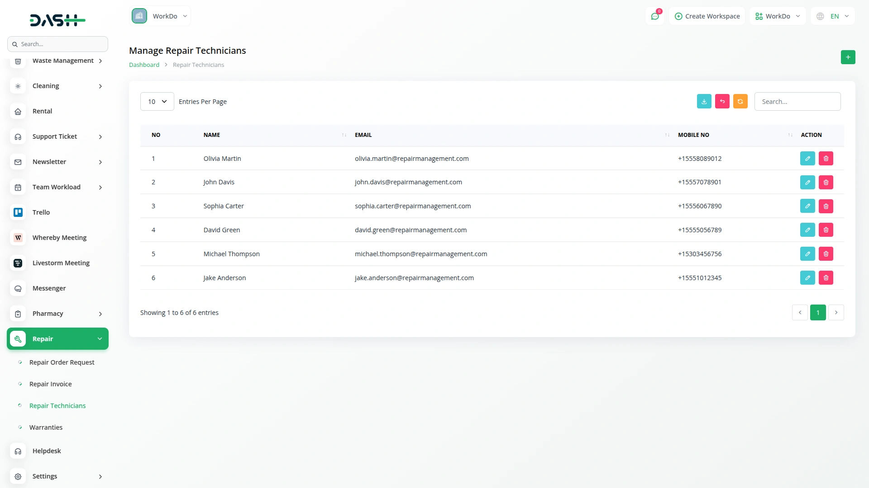869x488 pixels.
Task: Click the orange refresh icon
Action: coord(740,101)
